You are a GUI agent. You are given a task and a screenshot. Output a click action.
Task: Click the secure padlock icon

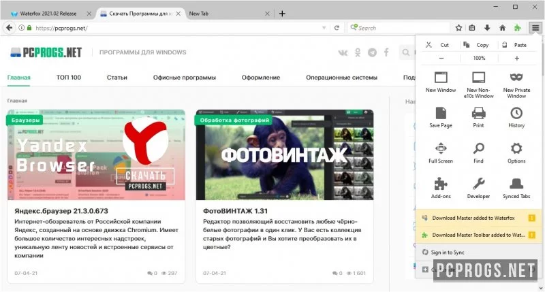click(x=29, y=28)
